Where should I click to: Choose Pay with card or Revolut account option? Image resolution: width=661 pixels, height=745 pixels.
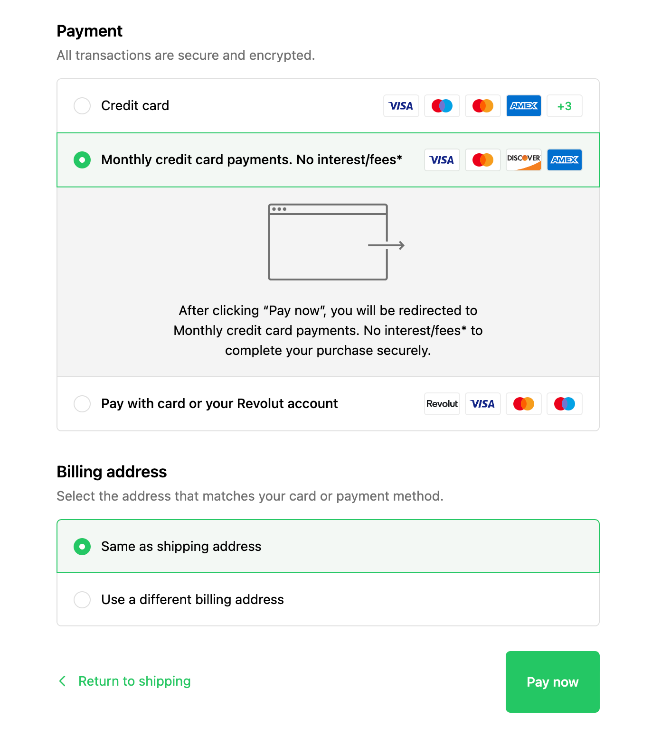[x=82, y=404]
